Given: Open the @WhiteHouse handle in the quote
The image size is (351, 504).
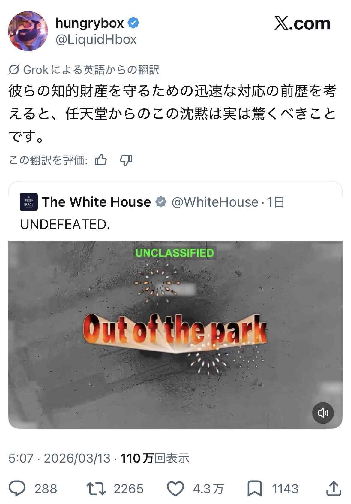Looking at the screenshot, I should tap(215, 202).
